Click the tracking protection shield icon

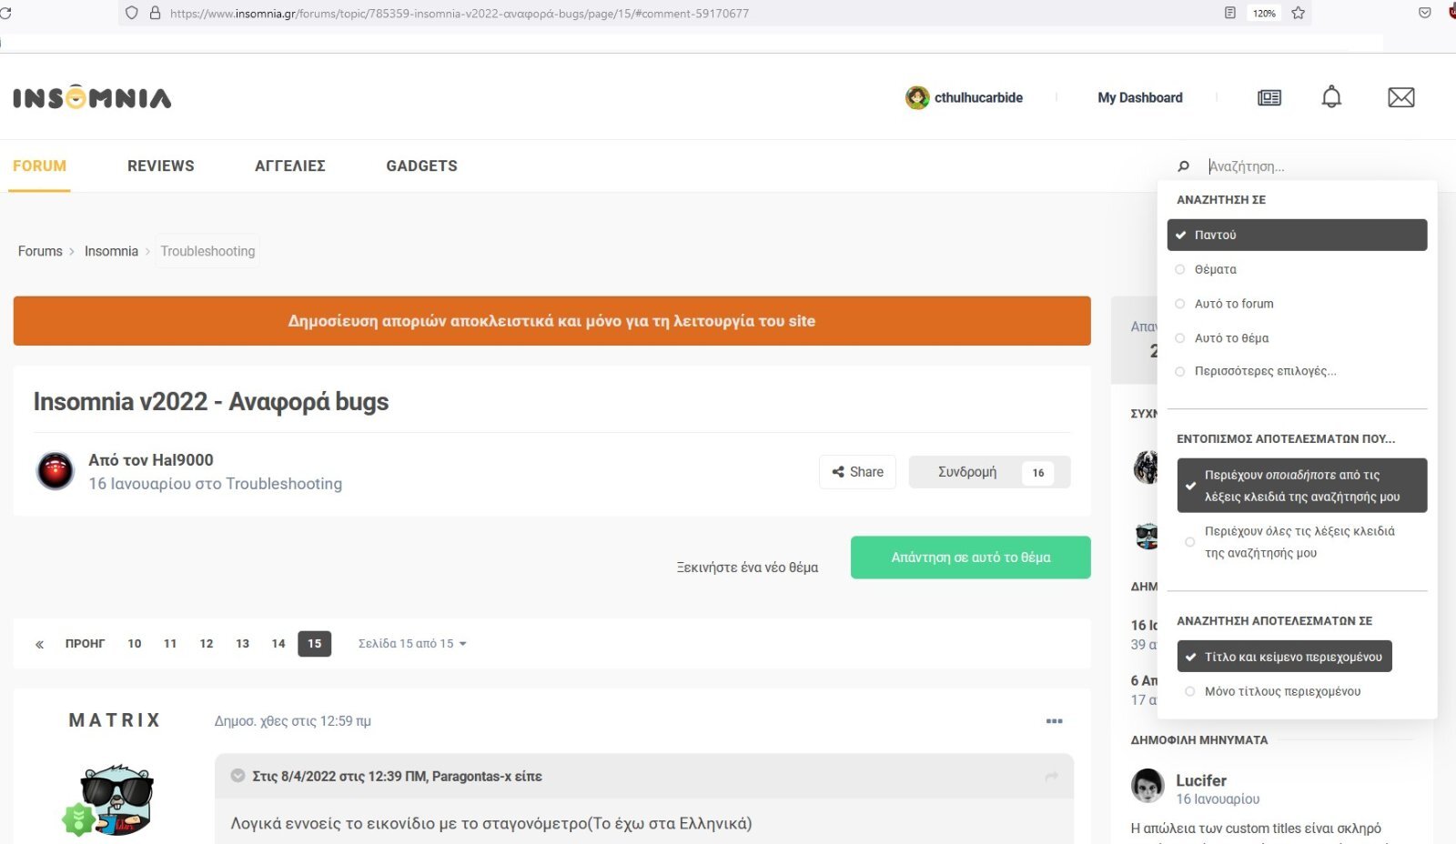[x=132, y=13]
